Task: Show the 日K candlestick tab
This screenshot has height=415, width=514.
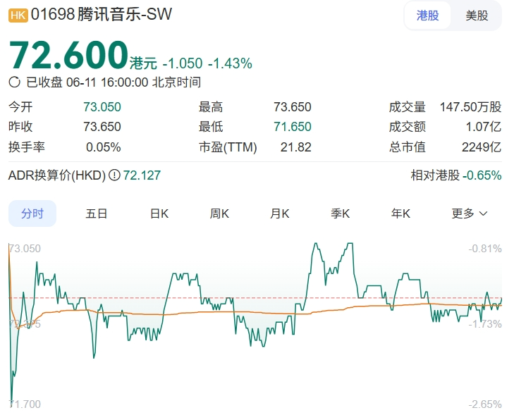Action: [x=159, y=213]
